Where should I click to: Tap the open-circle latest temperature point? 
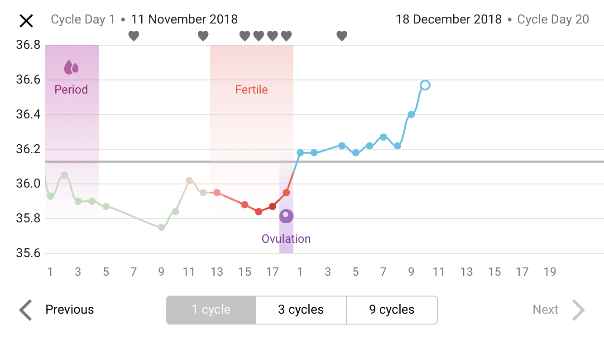[x=425, y=85]
